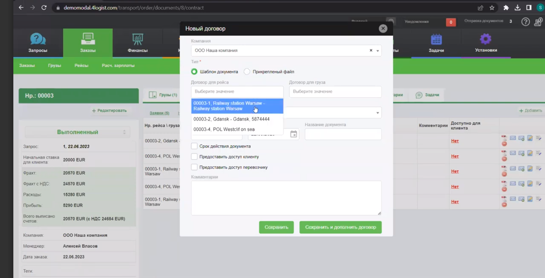Image resolution: width=545 pixels, height=278 pixels.
Task: Click the Сохранить button
Action: click(276, 227)
